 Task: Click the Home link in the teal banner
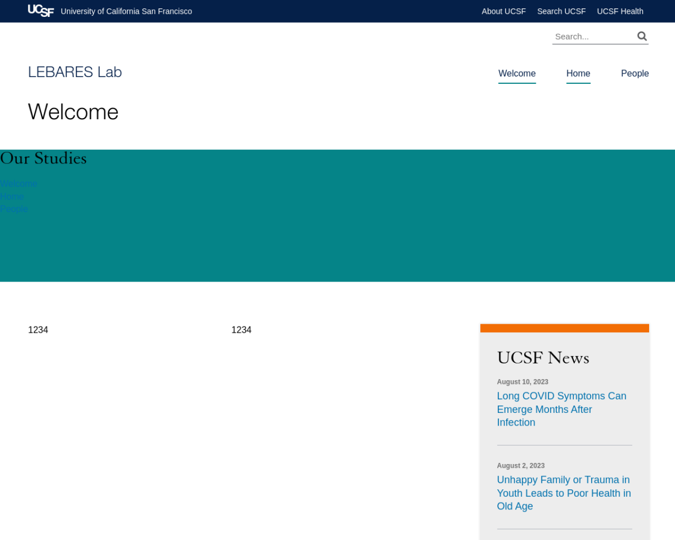pos(12,196)
